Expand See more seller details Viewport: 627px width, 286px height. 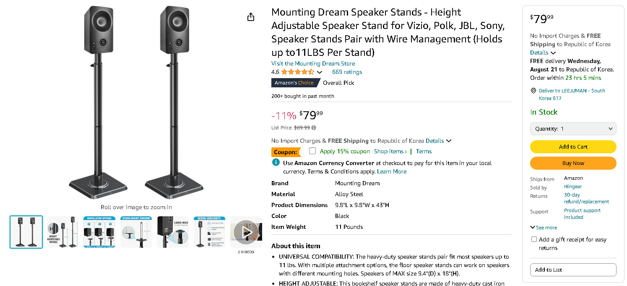pyautogui.click(x=544, y=228)
